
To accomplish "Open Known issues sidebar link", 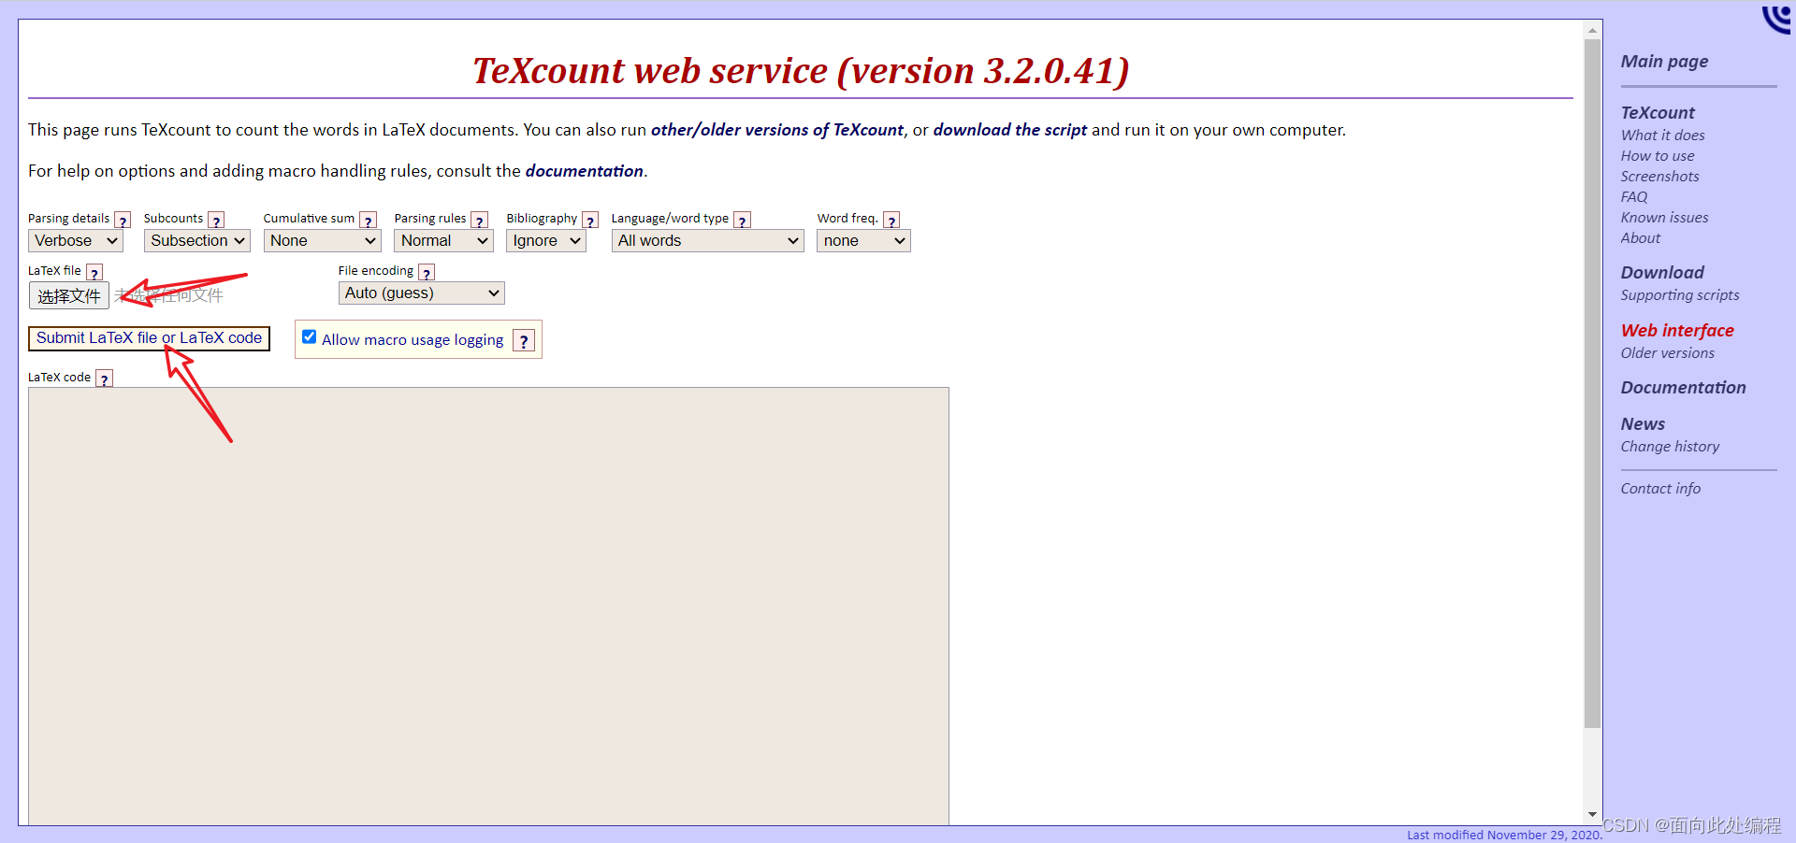I will pyautogui.click(x=1664, y=218).
